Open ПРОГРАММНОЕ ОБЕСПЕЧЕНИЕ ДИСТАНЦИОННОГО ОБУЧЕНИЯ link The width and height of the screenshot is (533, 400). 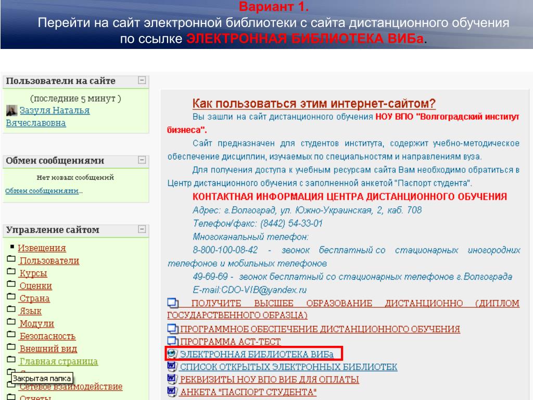(320, 329)
